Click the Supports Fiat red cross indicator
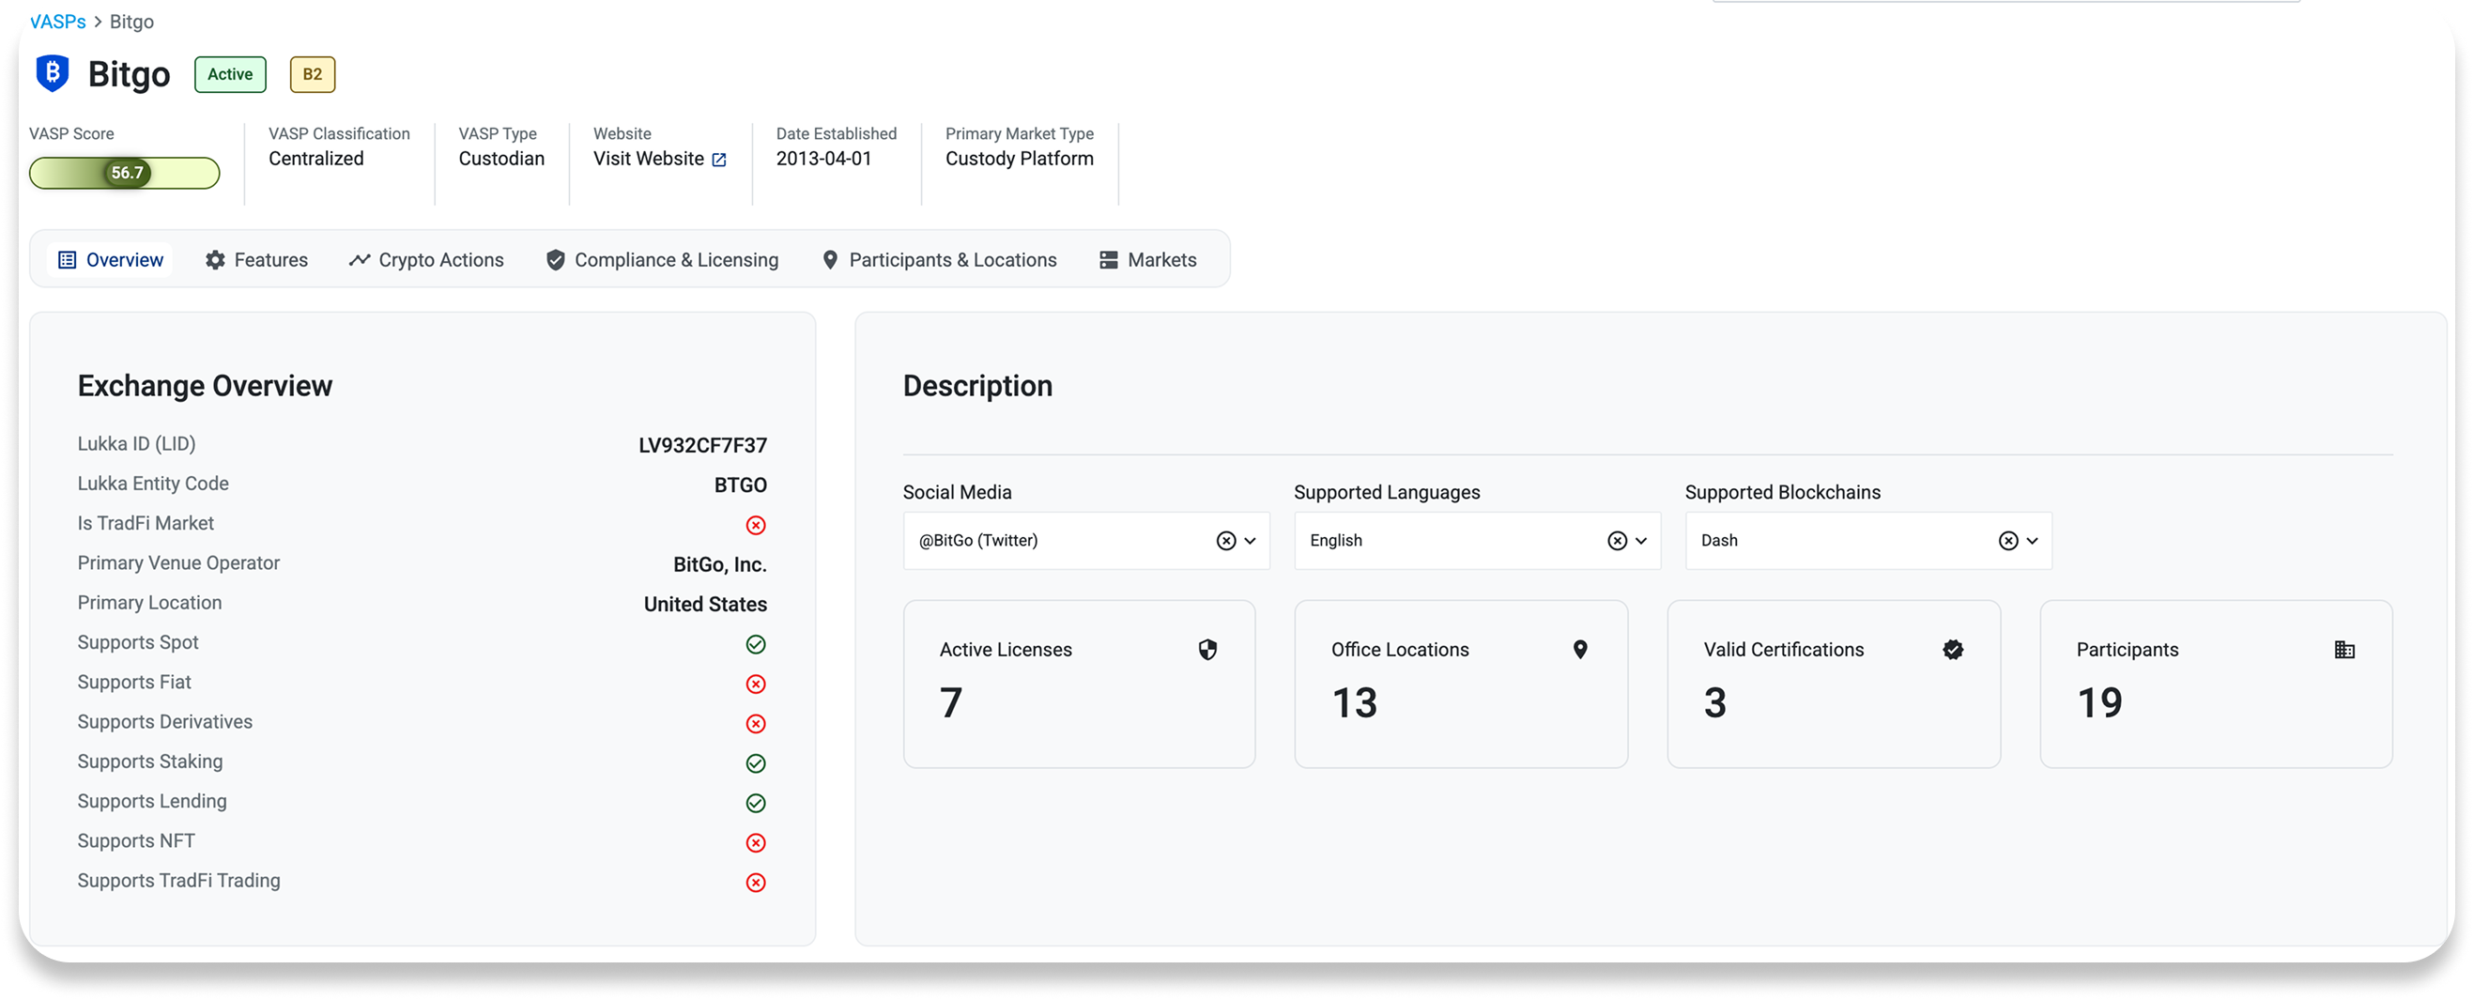This screenshot has height=1000, width=2474. pyautogui.click(x=756, y=684)
